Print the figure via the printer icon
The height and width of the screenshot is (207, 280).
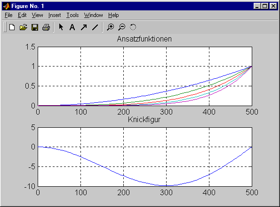tap(46, 27)
